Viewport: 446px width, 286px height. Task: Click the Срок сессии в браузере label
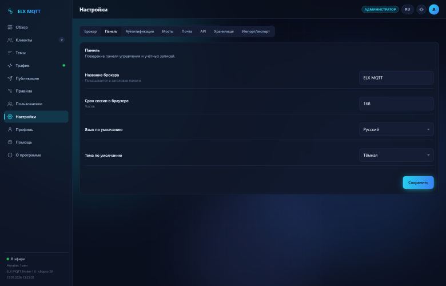pos(107,101)
